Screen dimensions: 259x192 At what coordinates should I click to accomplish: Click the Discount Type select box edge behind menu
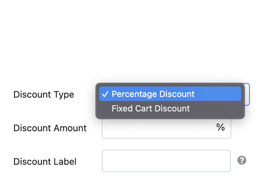[x=247, y=94]
